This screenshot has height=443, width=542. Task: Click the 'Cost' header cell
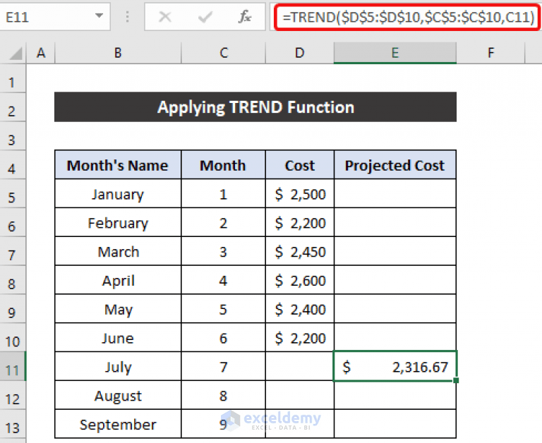[x=300, y=165]
